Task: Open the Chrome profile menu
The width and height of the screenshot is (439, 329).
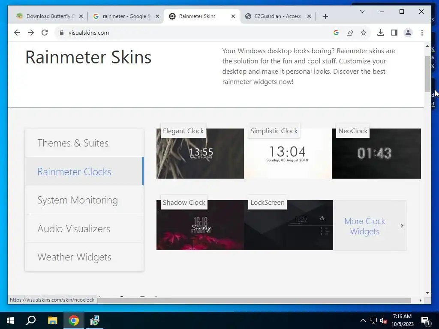Action: point(408,33)
